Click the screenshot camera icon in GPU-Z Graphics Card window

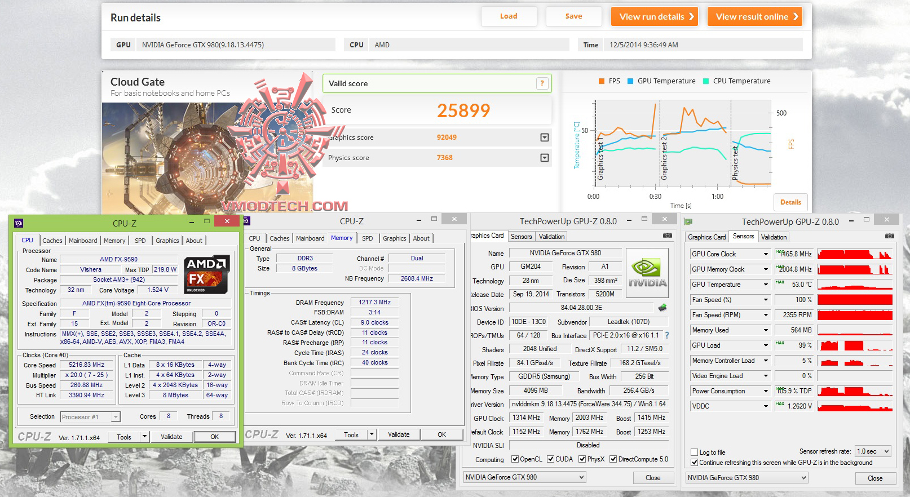click(x=668, y=236)
